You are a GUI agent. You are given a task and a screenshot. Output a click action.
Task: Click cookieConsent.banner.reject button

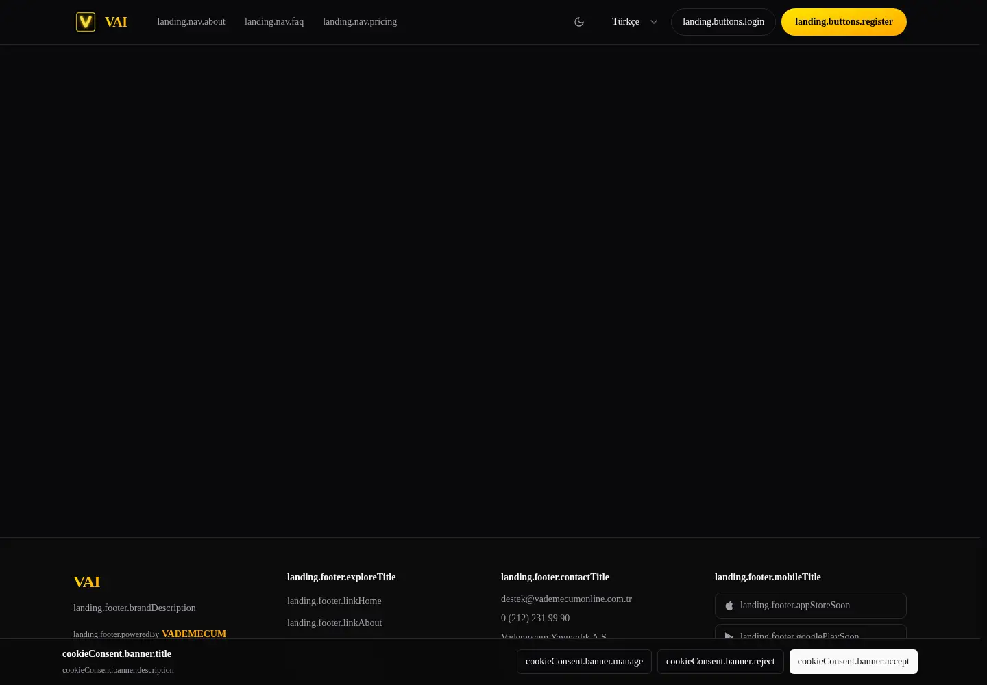point(720,662)
